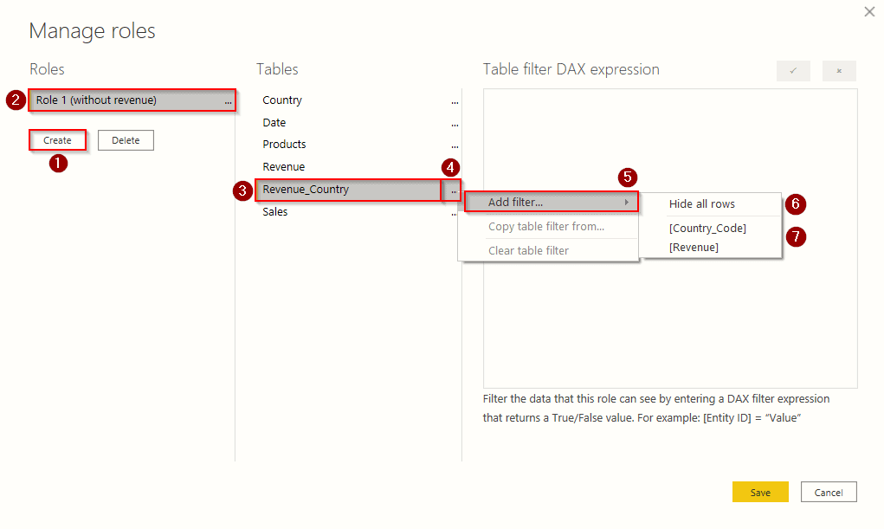The image size is (884, 529).
Task: Select the Revenue_Country table
Action: (x=346, y=189)
